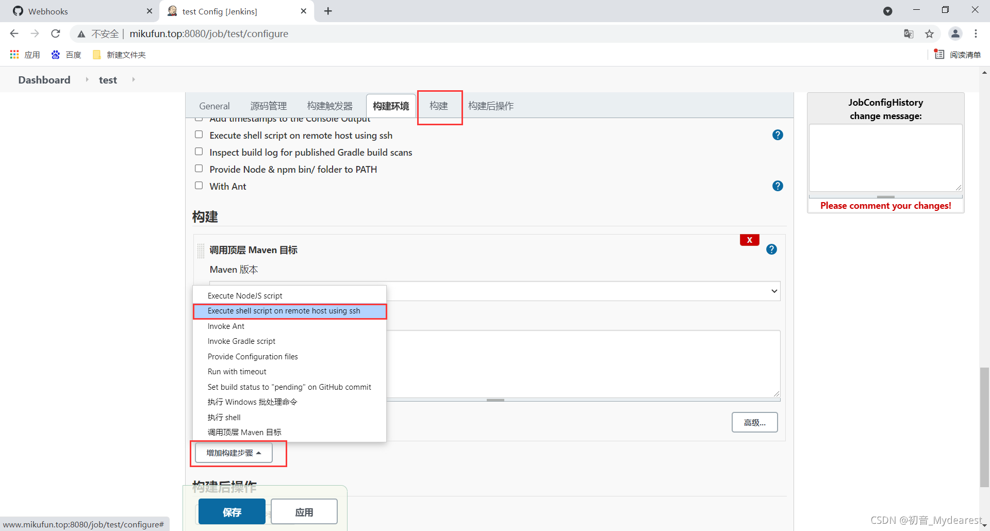
Task: Click the browser forward arrow
Action: (35, 34)
